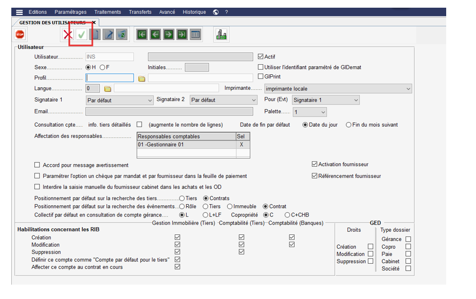Open the Palette dropdown

(x=323, y=112)
